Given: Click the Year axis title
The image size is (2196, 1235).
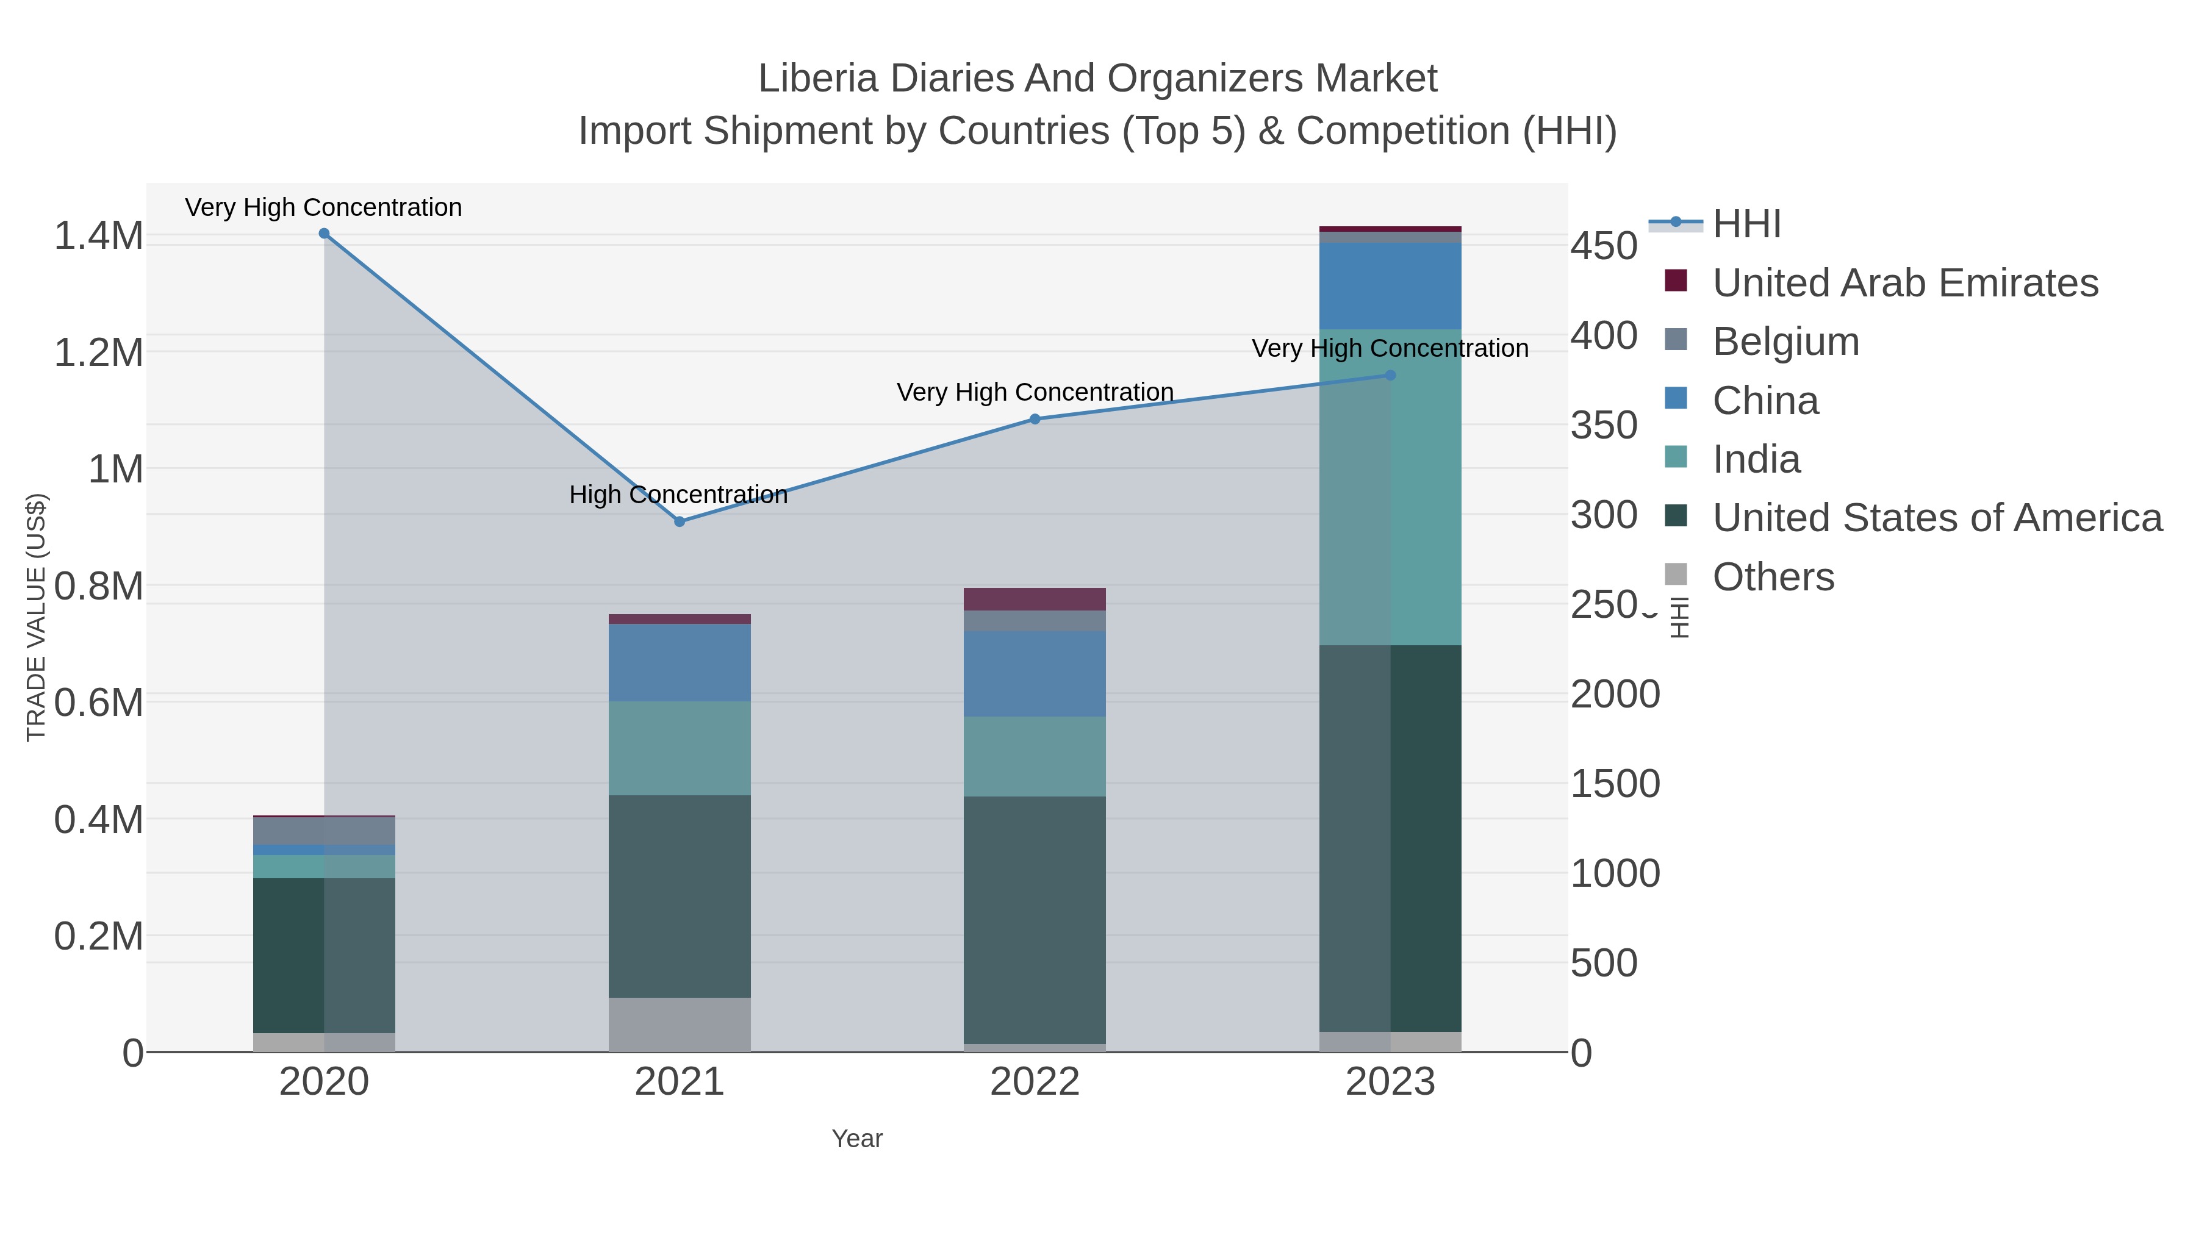Looking at the screenshot, I should pos(857,1139).
